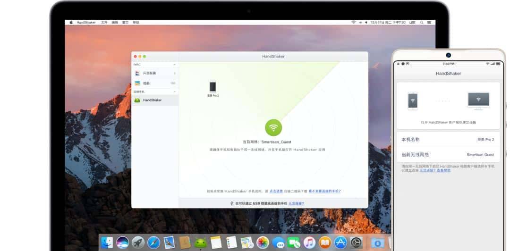Open the Contacts book in dock
Image resolution: width=510 pixels, height=251 pixels.
pyautogui.click(x=185, y=243)
